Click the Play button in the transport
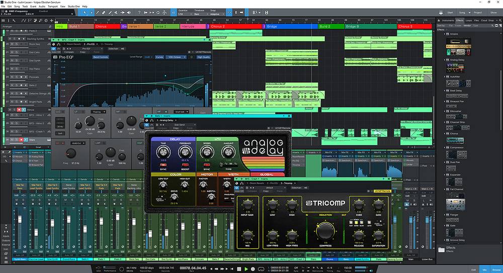 (245, 269)
